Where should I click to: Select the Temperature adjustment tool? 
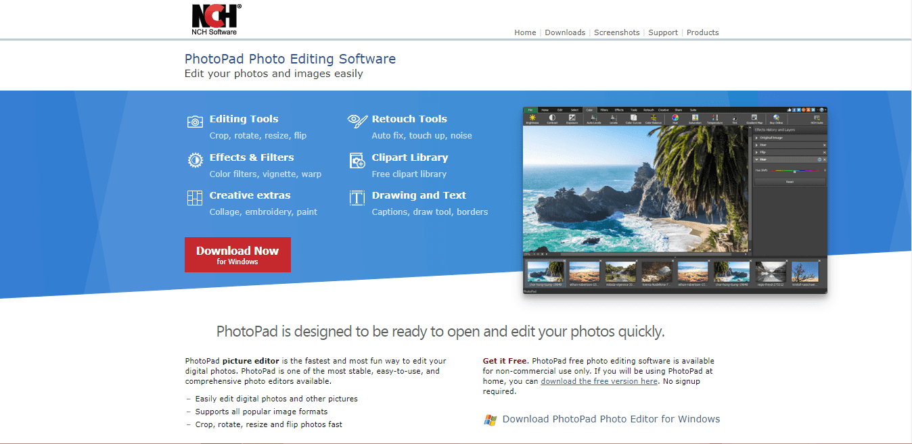pos(715,119)
